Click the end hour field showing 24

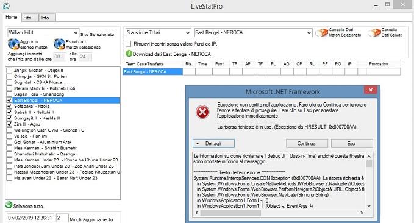point(85,57)
